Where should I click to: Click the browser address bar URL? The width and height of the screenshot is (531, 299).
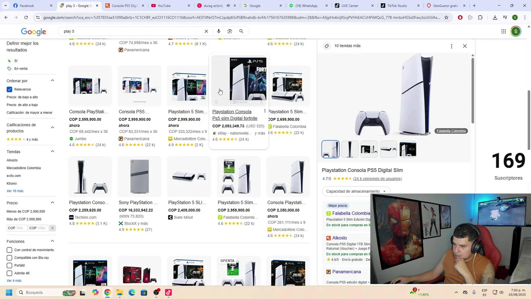pyautogui.click(x=241, y=17)
